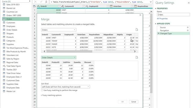
Task: Click table icon next to Textiles 2021
Action: click(4, 70)
